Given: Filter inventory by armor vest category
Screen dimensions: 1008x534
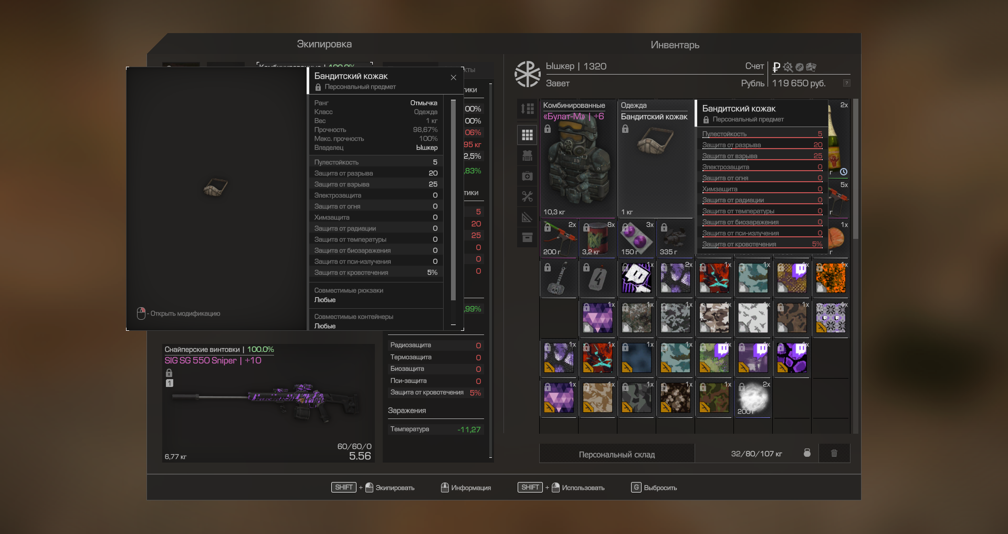Looking at the screenshot, I should pos(527,155).
